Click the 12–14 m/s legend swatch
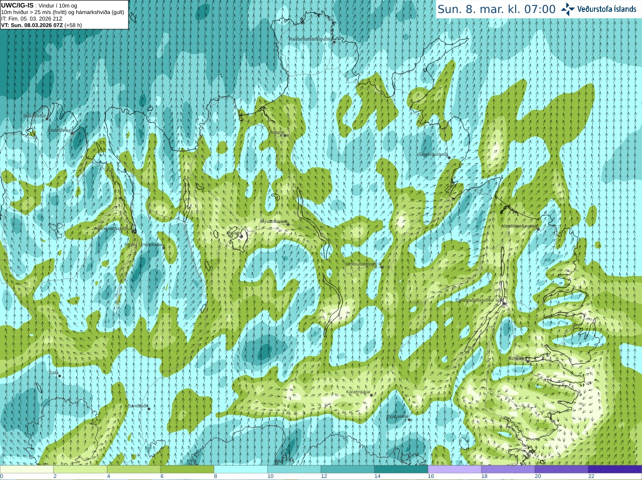This screenshot has width=642, height=480. pos(348,469)
